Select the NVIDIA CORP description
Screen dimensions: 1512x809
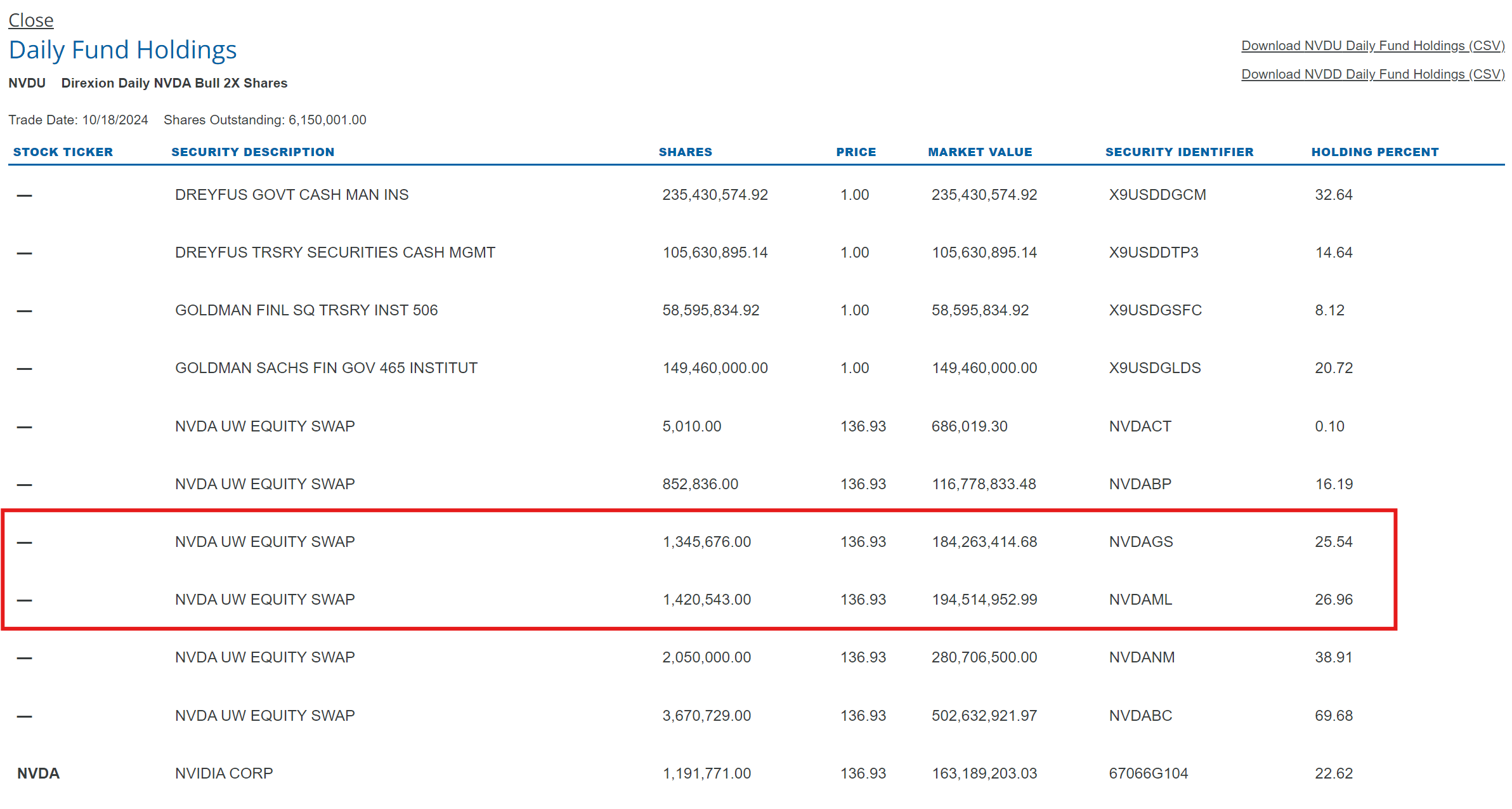point(223,773)
